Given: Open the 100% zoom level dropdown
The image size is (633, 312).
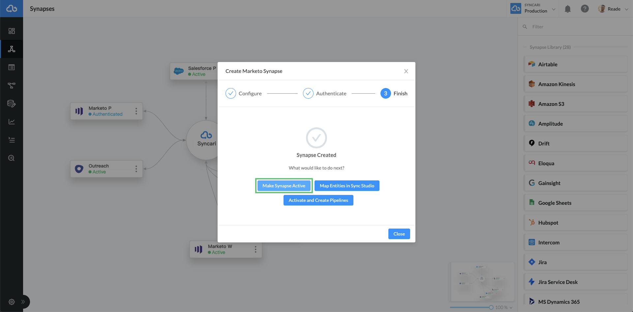Looking at the screenshot, I should (504, 307).
